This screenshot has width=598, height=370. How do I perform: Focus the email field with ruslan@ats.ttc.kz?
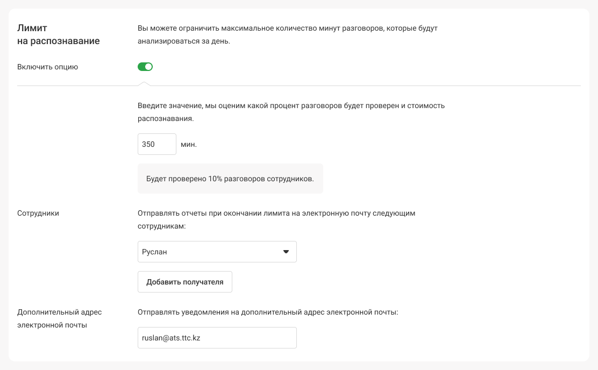(x=217, y=338)
